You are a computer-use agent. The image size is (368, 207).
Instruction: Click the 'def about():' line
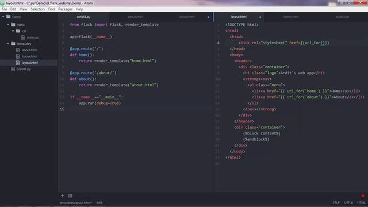click(83, 79)
